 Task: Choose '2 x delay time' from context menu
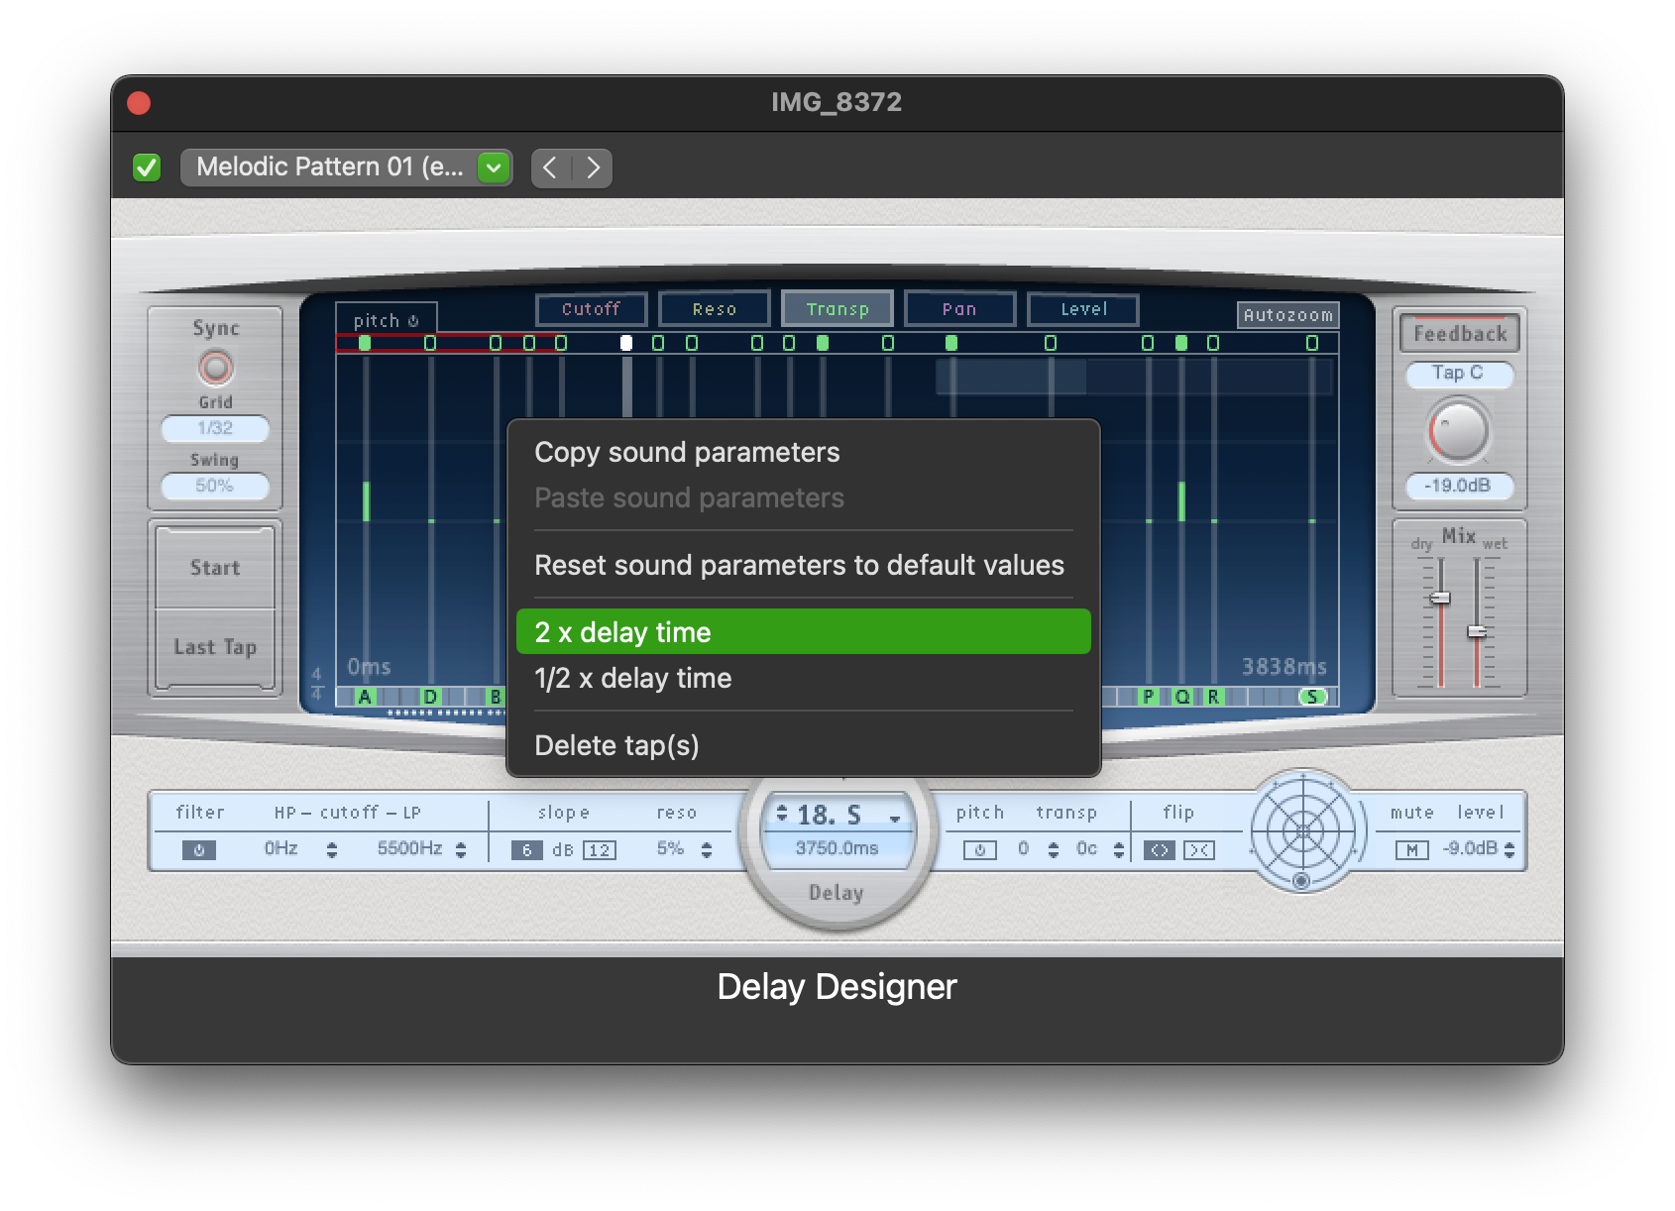click(803, 632)
